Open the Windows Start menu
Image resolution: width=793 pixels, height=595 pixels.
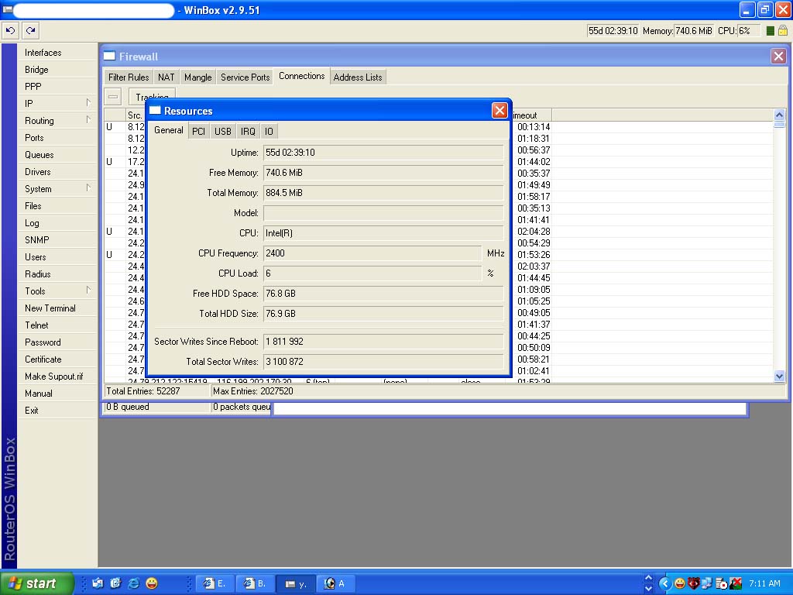click(36, 583)
